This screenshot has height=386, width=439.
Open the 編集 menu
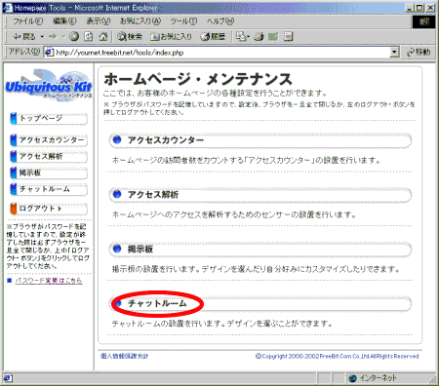click(64, 21)
